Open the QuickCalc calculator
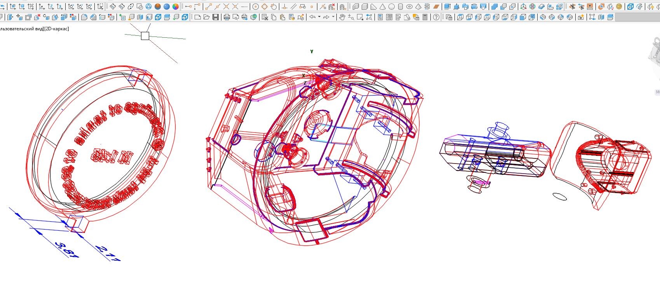 [425, 17]
